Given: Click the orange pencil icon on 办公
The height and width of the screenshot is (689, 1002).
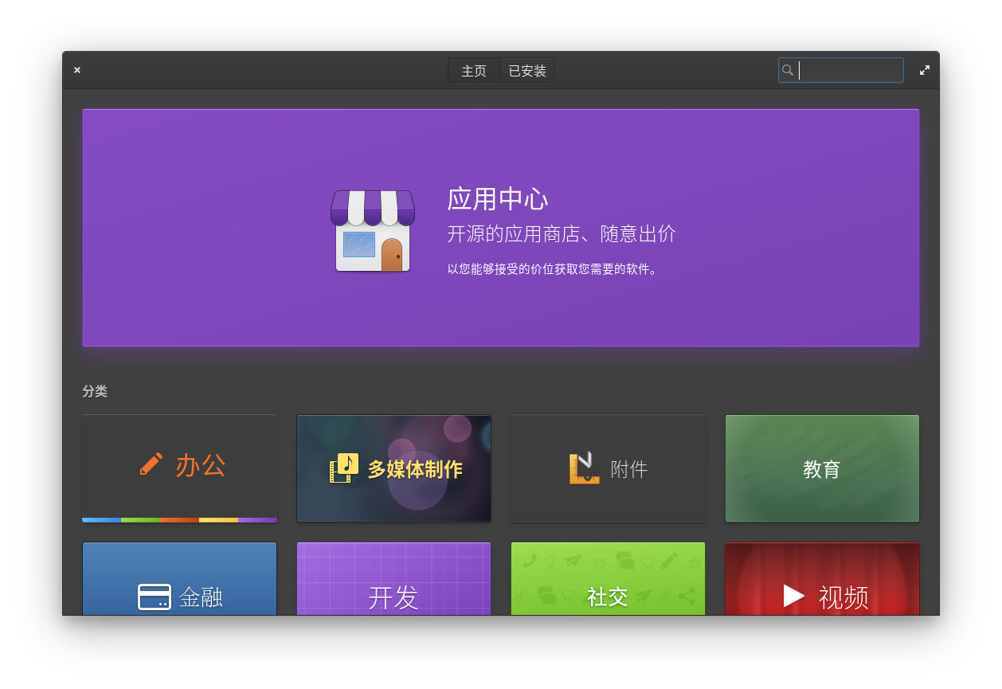Looking at the screenshot, I should click(151, 464).
